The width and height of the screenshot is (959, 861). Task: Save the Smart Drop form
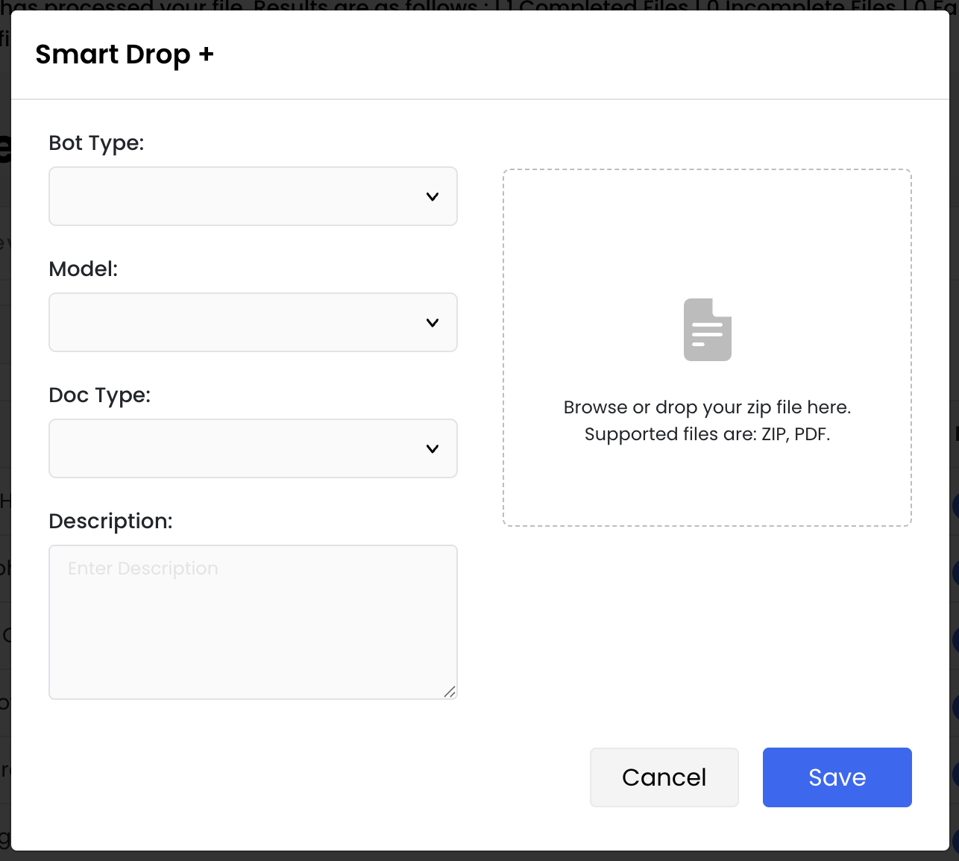(x=837, y=777)
